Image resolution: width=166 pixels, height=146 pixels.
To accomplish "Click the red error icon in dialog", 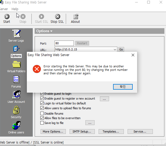I will point(37,69).
